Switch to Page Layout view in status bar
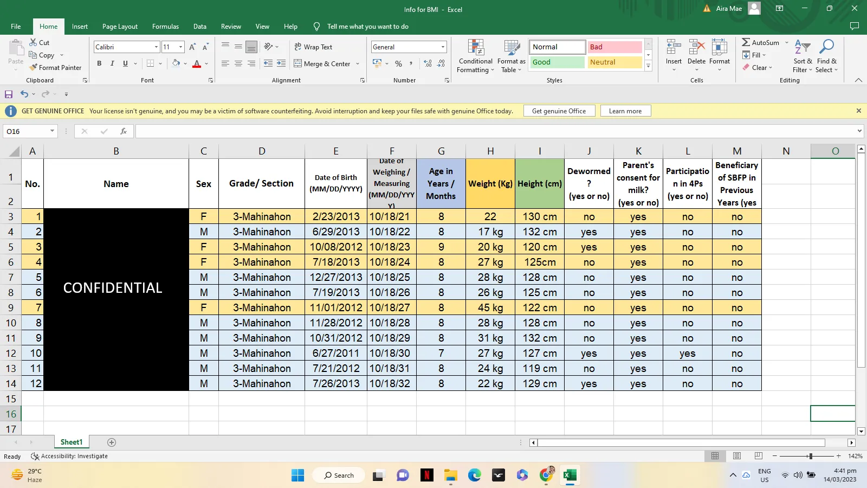This screenshot has height=488, width=867. [737, 456]
